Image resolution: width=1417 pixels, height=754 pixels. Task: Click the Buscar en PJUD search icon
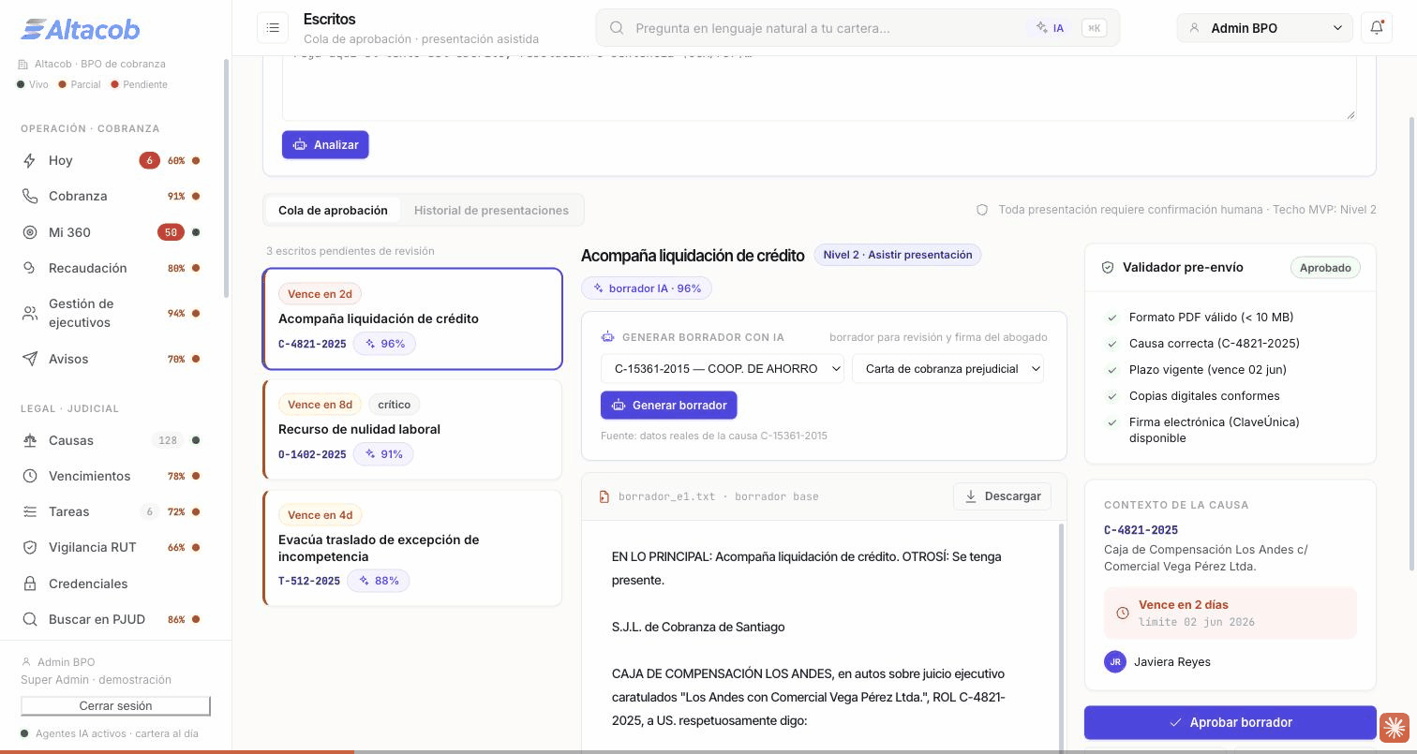pos(30,619)
